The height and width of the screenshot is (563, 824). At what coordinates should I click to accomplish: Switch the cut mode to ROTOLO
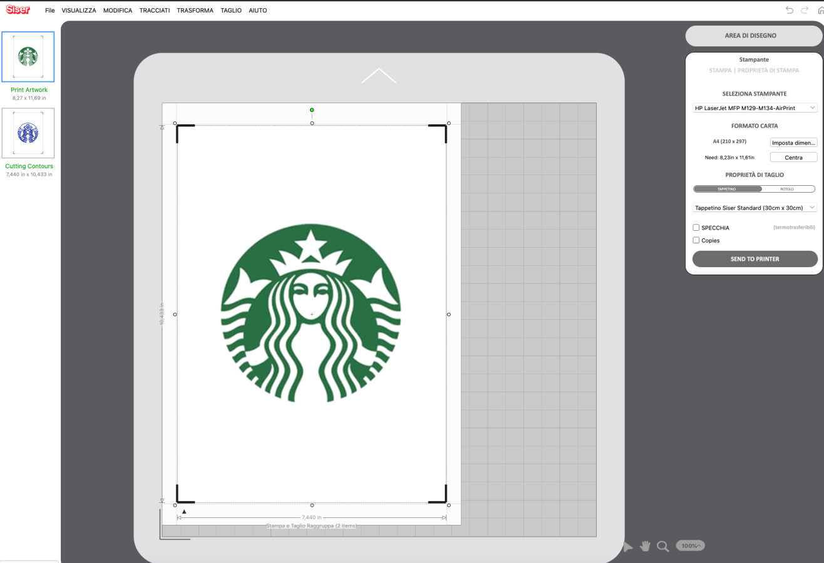(x=787, y=189)
